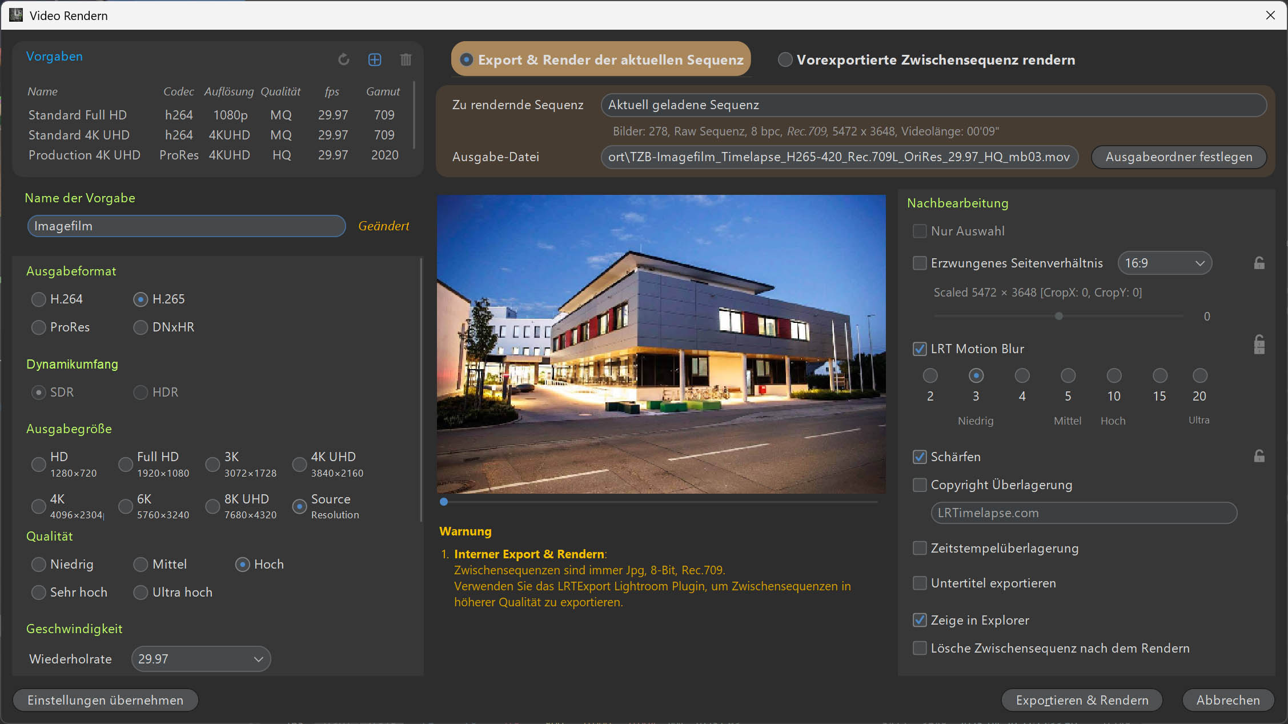Toggle lock icon beside Schärfen

pyautogui.click(x=1259, y=456)
